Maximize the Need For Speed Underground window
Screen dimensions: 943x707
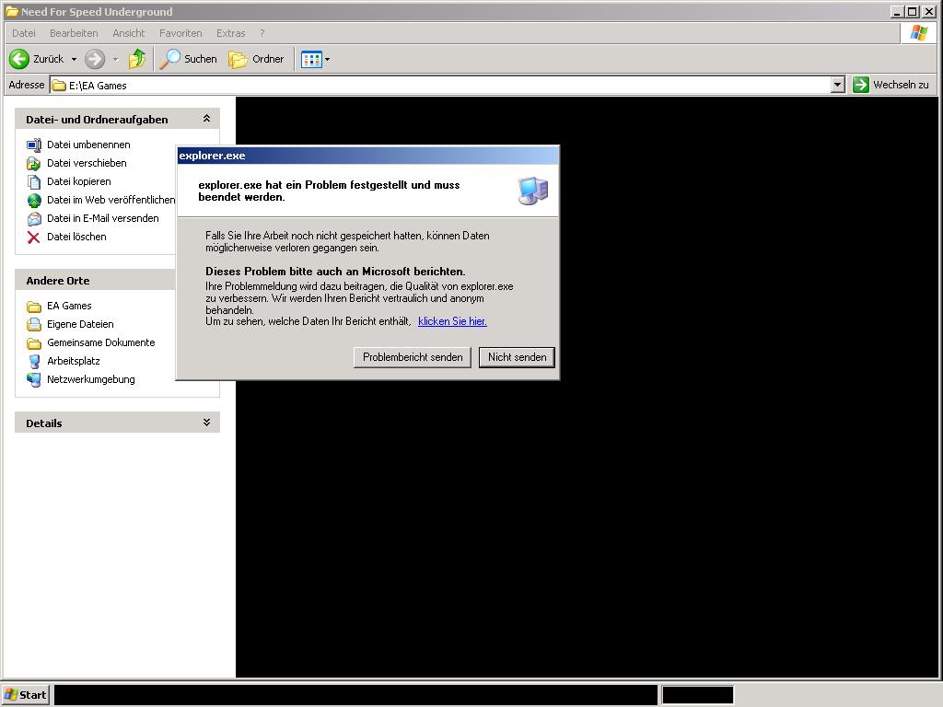pos(913,11)
